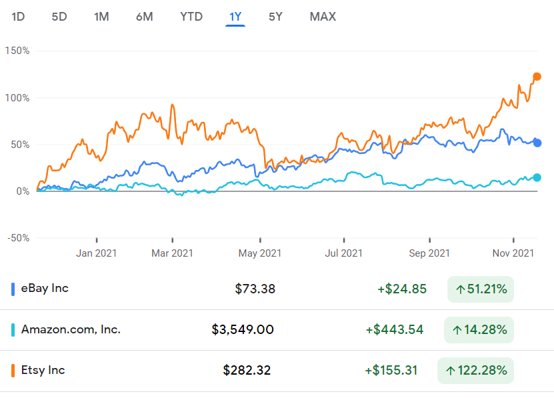Click the Jul 2021 x-axis label
The width and height of the screenshot is (554, 398).
[344, 253]
